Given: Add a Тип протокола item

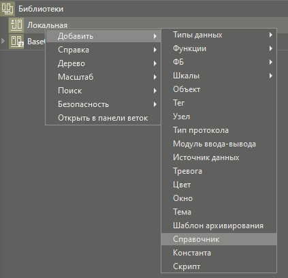Looking at the screenshot, I should [x=219, y=130].
